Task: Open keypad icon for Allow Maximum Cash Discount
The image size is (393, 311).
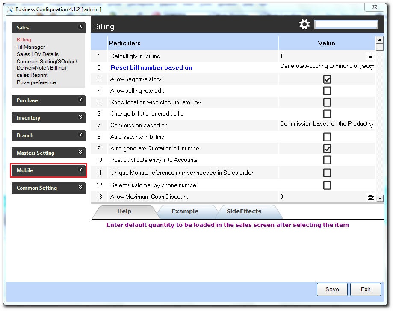Action: 371,197
